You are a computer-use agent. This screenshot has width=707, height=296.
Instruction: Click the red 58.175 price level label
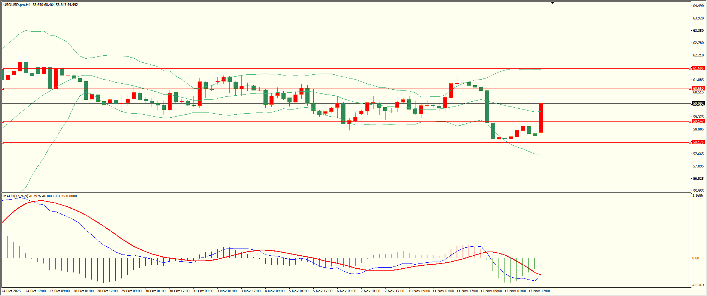tap(698, 142)
